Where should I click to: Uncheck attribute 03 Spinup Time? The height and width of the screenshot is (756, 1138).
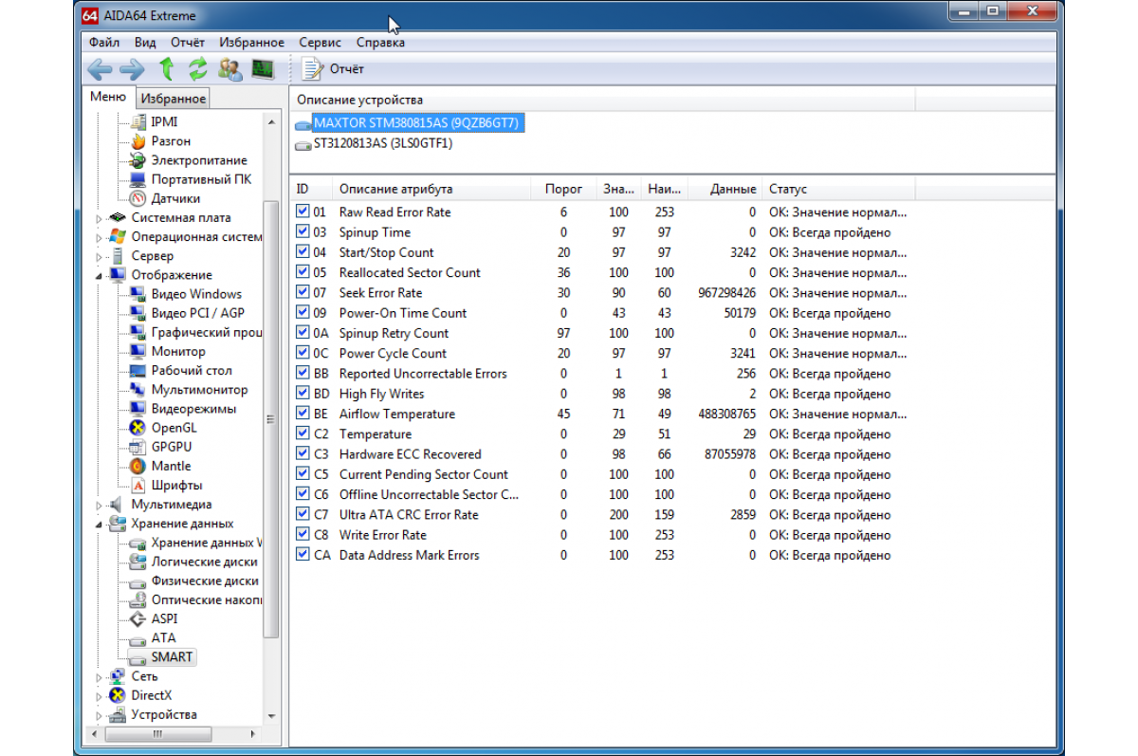[303, 231]
